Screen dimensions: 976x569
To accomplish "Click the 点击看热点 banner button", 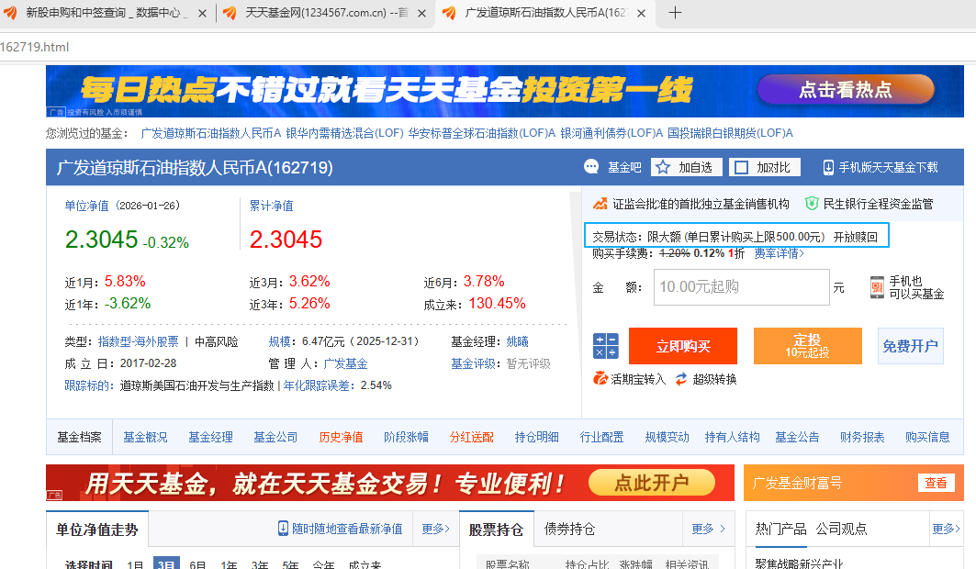I will click(x=846, y=90).
